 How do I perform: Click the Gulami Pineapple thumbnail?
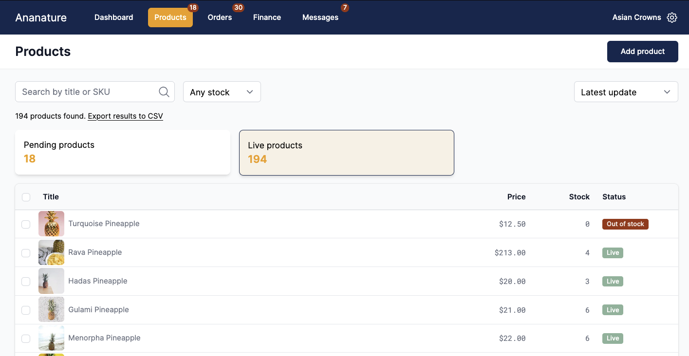(x=52, y=310)
